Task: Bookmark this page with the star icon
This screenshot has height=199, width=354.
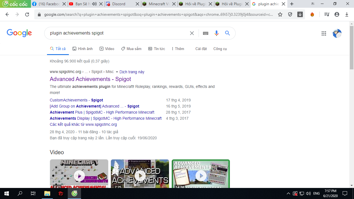Action: (280, 15)
